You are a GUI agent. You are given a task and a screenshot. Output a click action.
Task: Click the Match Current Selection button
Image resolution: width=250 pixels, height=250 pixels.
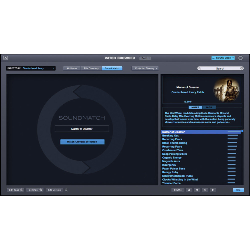pyautogui.click(x=82, y=142)
